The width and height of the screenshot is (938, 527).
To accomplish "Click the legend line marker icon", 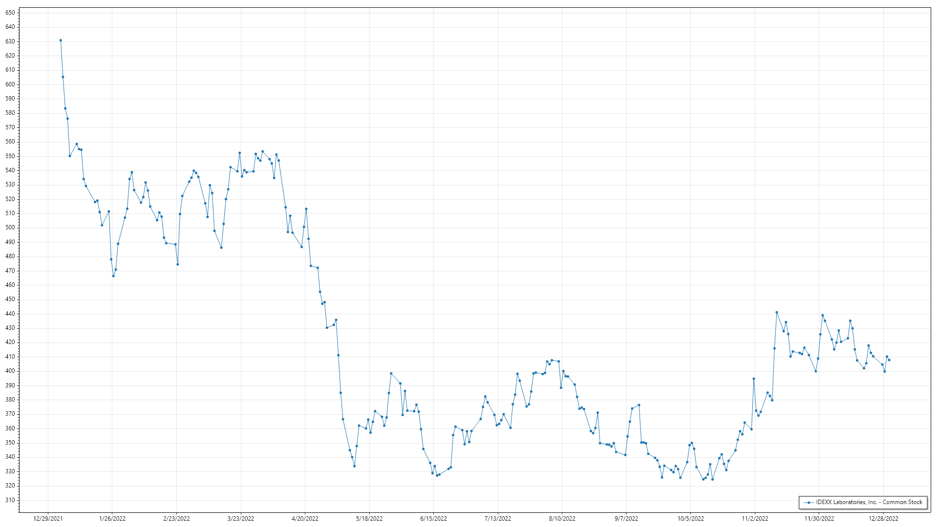I will 809,502.
